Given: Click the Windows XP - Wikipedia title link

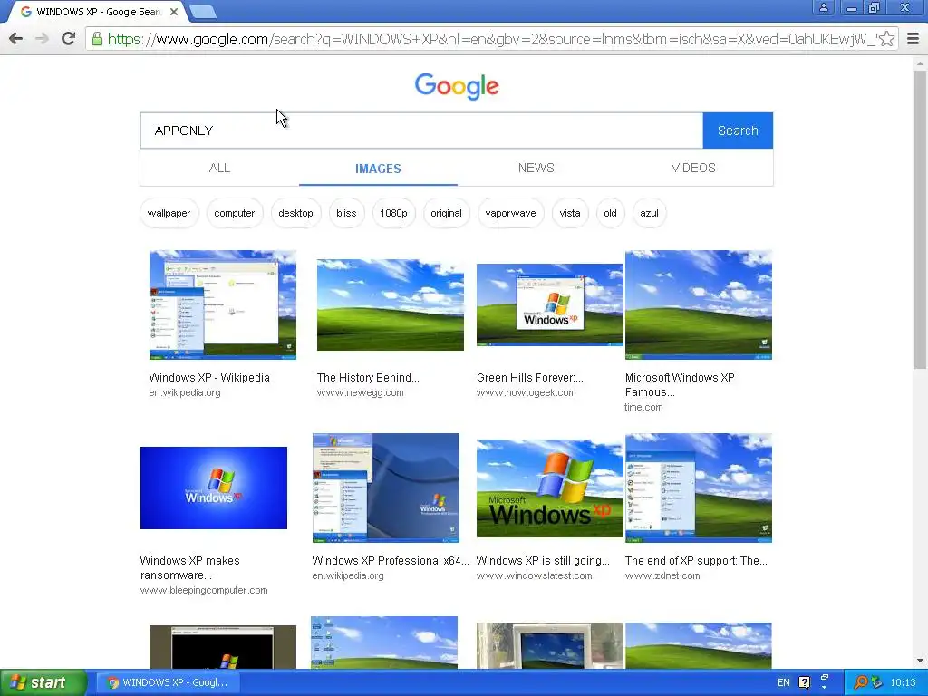Looking at the screenshot, I should click(209, 378).
